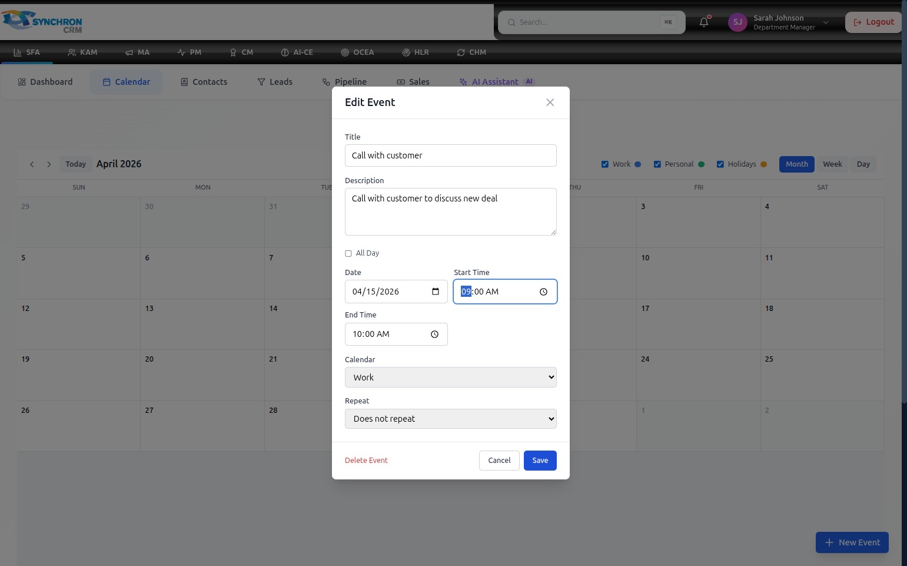
Task: Click the Synchron CRM logo
Action: (42, 22)
